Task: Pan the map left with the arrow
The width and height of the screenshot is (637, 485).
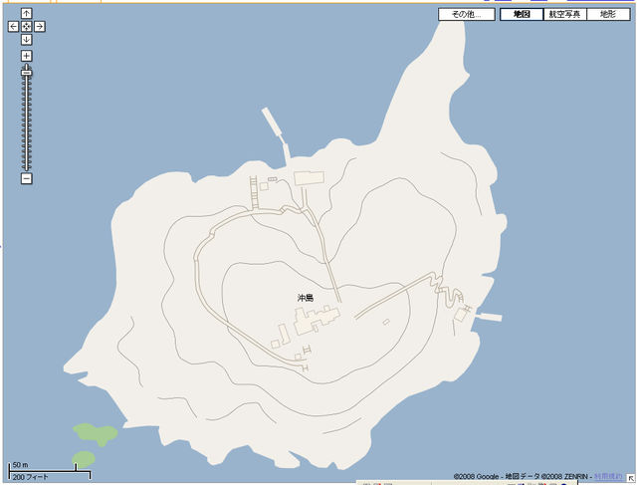Action: [14, 26]
